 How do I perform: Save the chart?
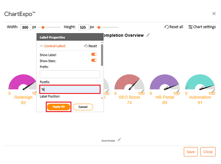(x=190, y=152)
